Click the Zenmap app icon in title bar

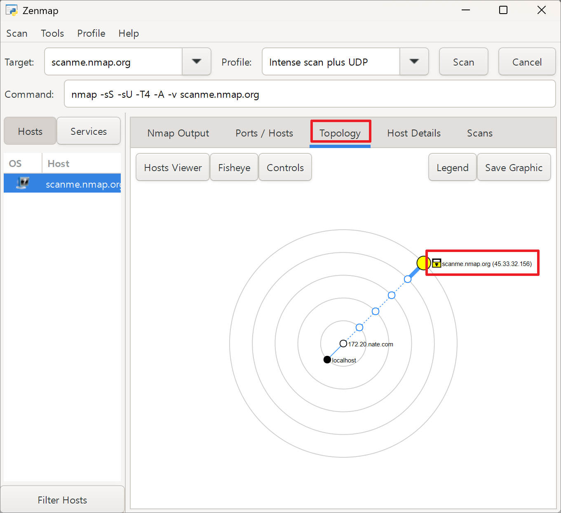[12, 10]
